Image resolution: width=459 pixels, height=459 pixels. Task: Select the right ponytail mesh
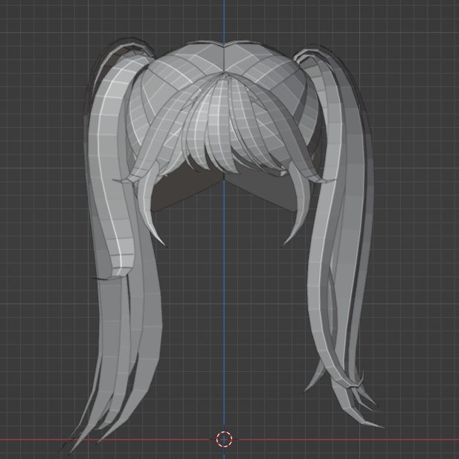pos(339,234)
